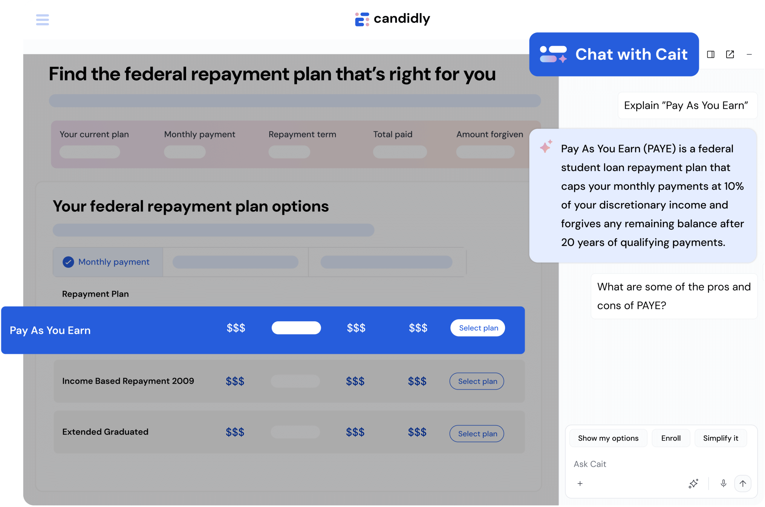765x507 pixels.
Task: Open chat in a new window
Action: click(730, 54)
